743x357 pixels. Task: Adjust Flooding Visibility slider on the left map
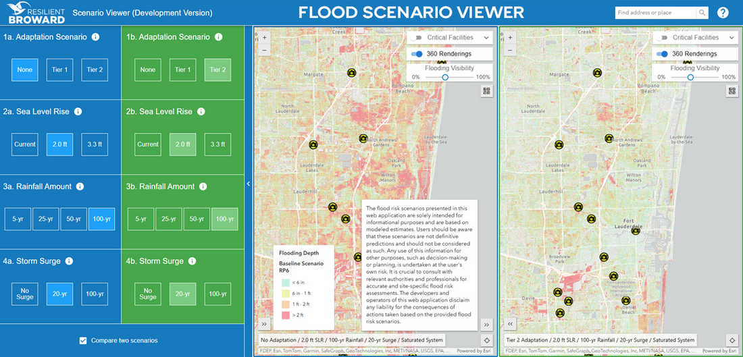coord(445,78)
